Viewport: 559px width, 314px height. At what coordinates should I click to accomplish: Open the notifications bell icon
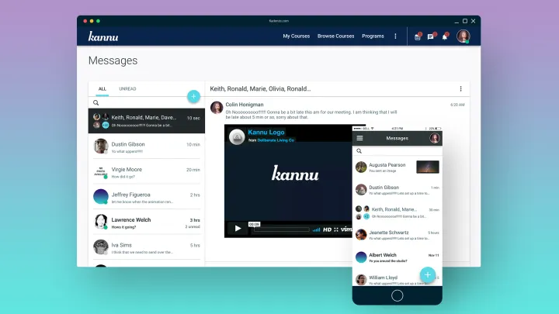point(445,36)
